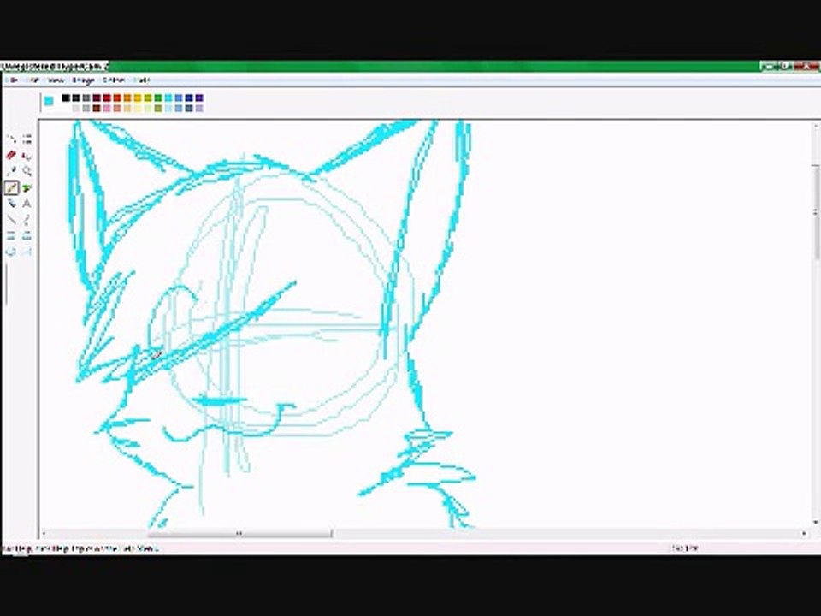Select the top-row orange palette swatch

point(127,98)
